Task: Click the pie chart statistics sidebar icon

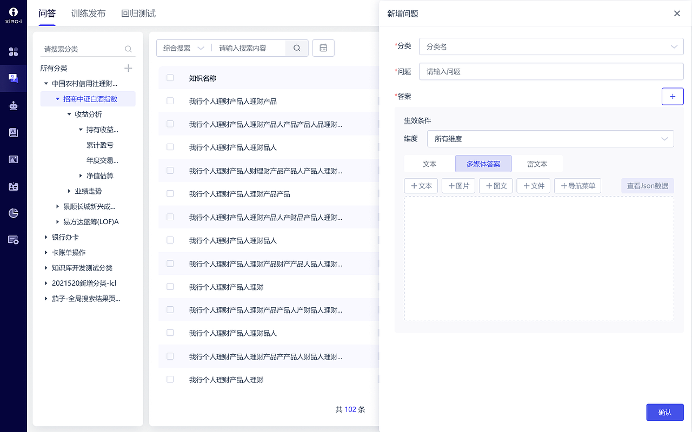Action: pyautogui.click(x=13, y=213)
